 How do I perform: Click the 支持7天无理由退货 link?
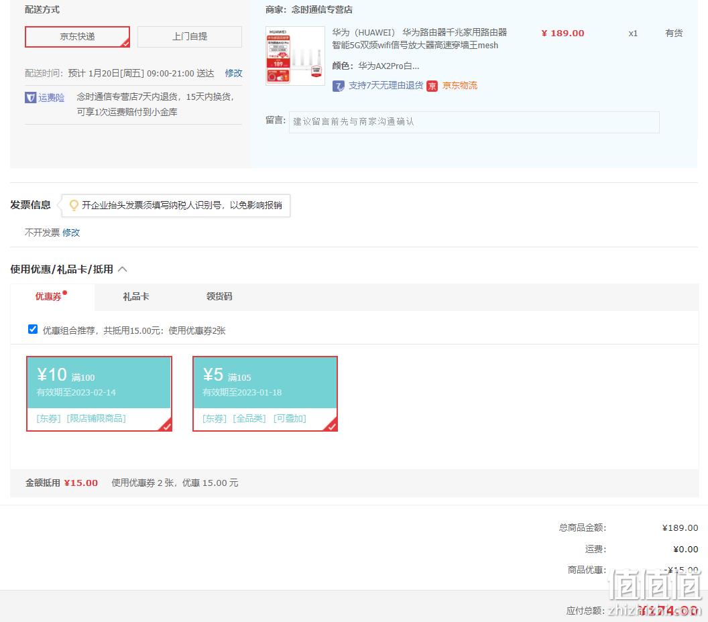pyautogui.click(x=386, y=85)
